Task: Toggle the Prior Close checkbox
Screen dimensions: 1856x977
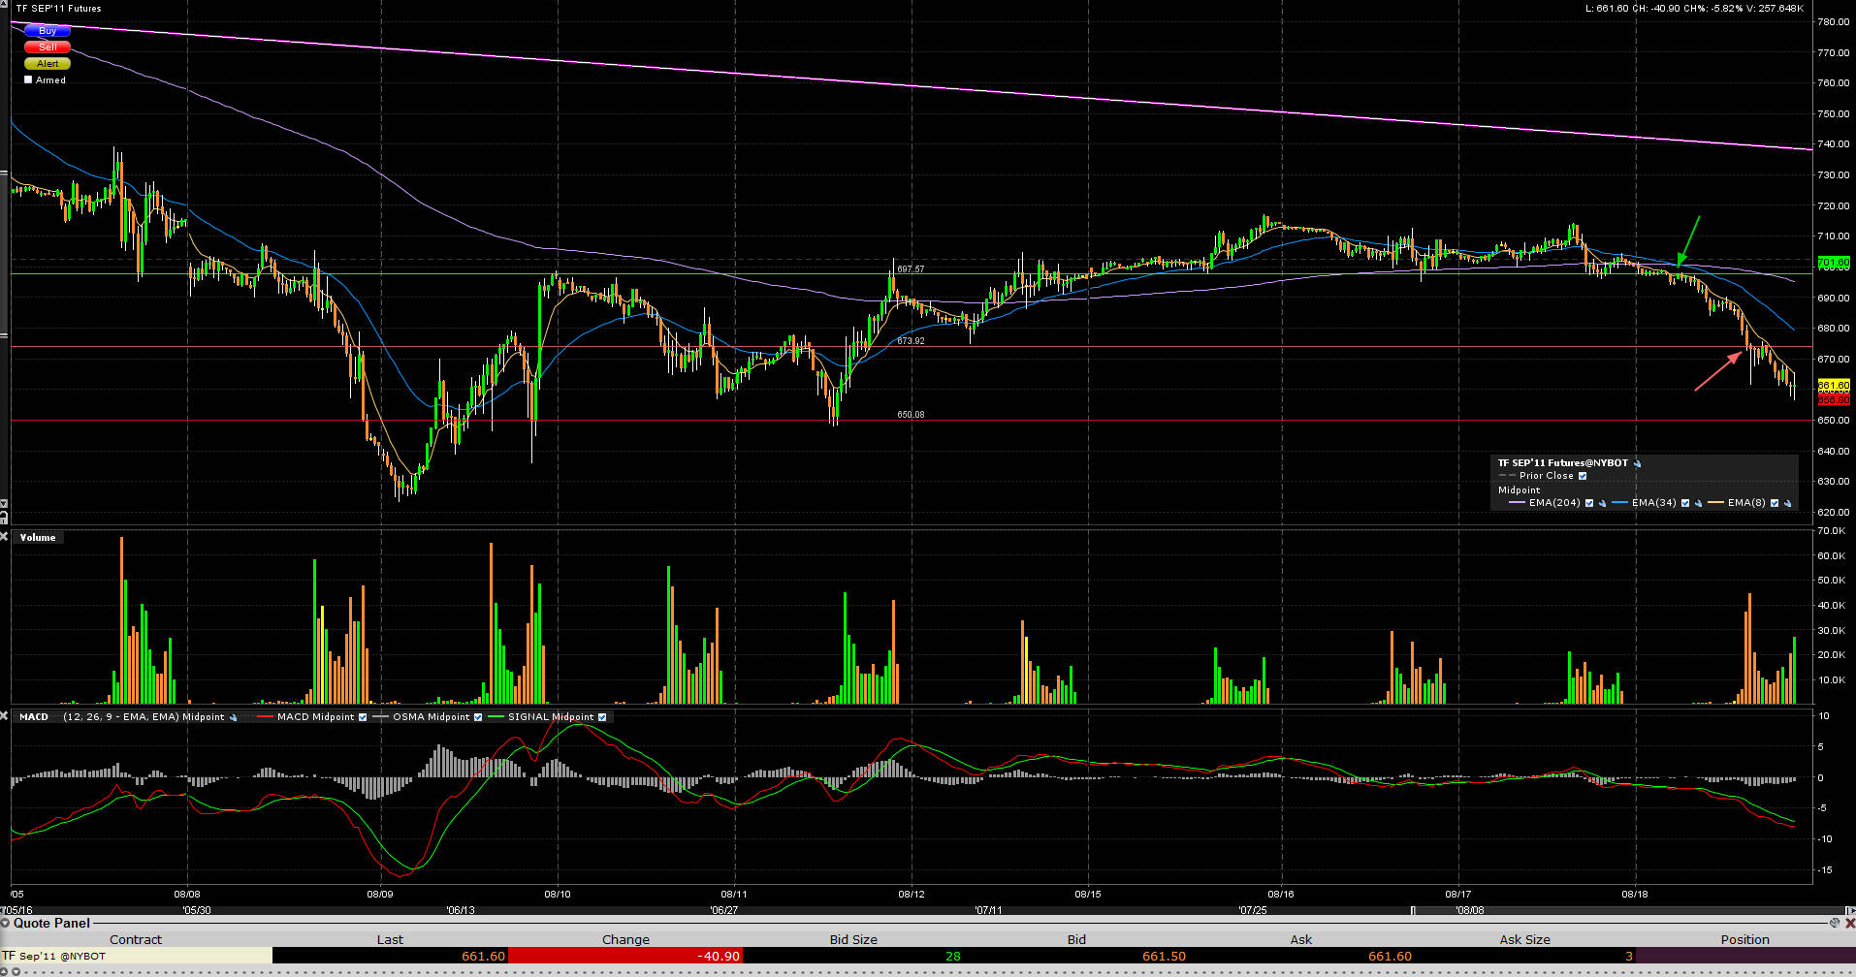Action: [x=1583, y=476]
